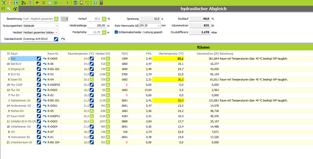Open help via blue question mark
Image resolution: width=313 pixels, height=159 pixels.
pyautogui.click(x=95, y=3)
